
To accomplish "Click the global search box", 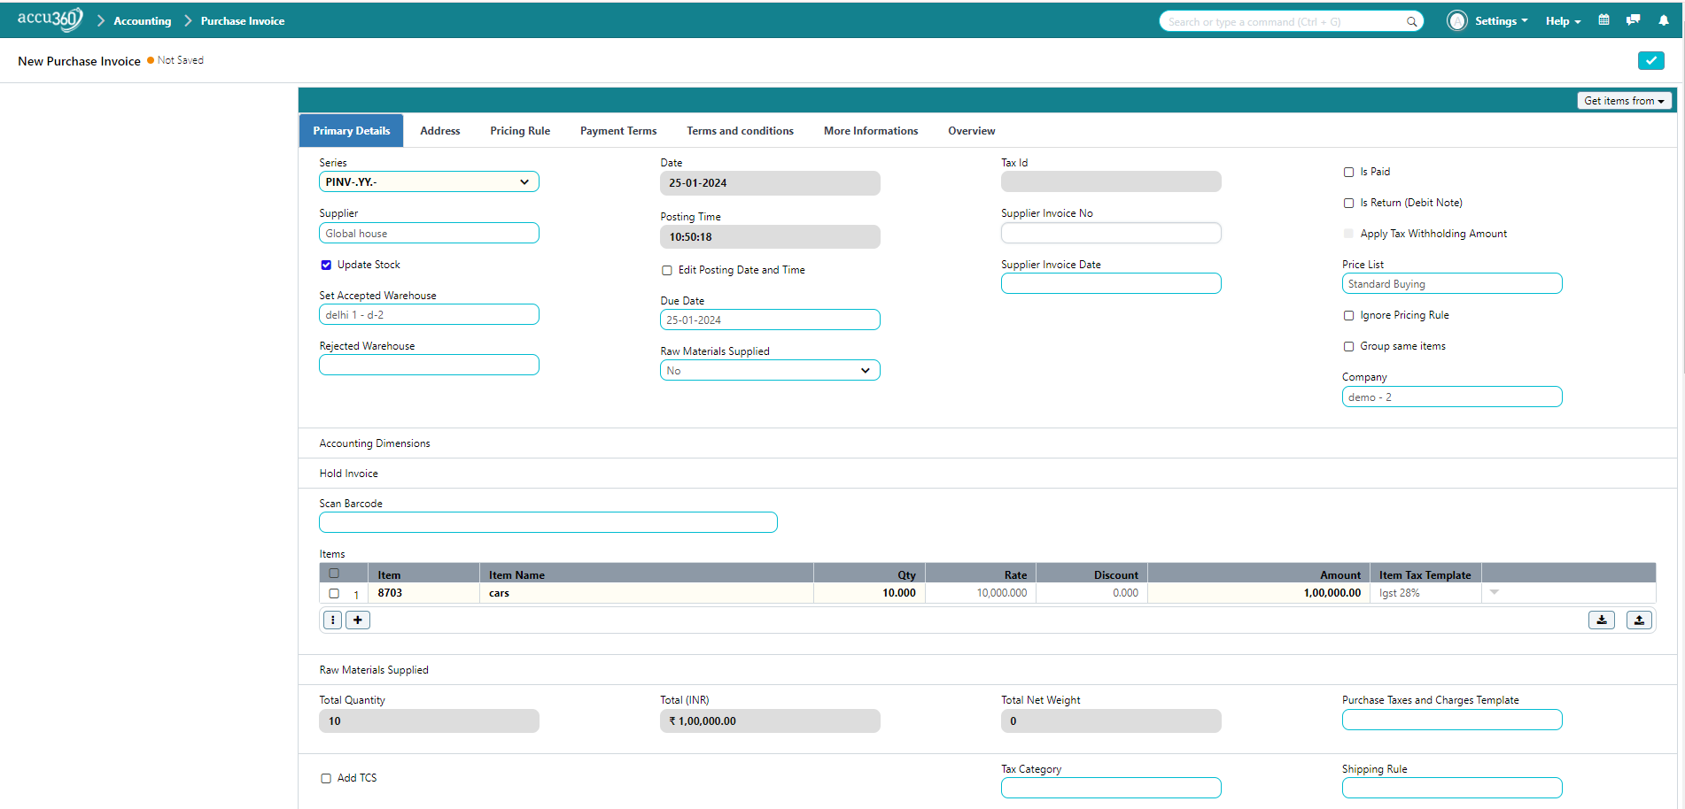I will [x=1291, y=21].
